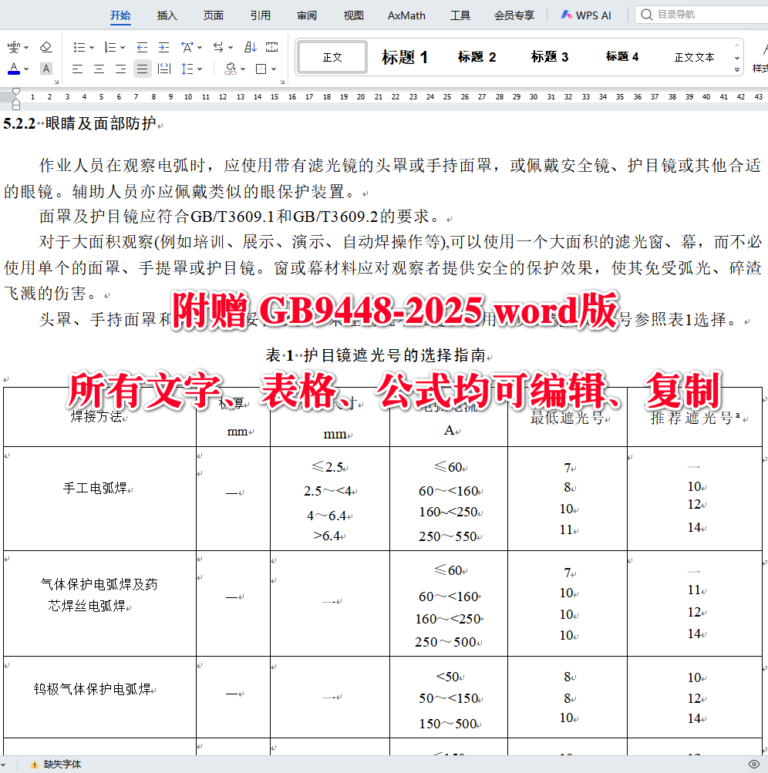Screen dimensions: 768x773
Task: Switch to the 插入 ribbon tab
Action: coord(167,15)
